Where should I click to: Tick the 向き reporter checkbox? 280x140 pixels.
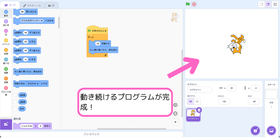point(15,109)
